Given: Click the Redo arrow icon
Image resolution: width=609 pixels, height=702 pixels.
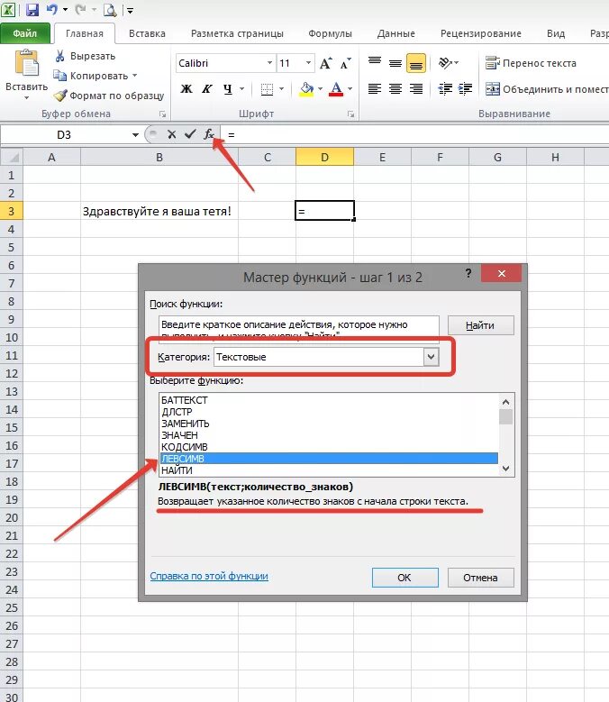Looking at the screenshot, I should pyautogui.click(x=80, y=9).
